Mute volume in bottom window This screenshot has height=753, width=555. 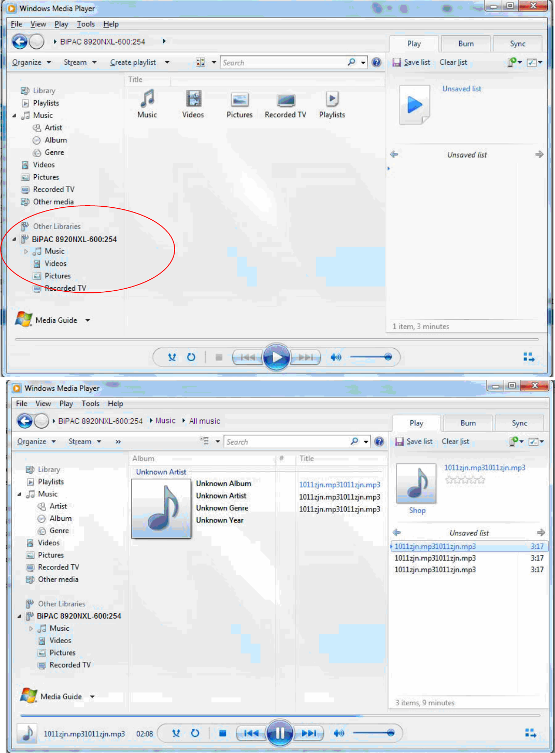pos(339,733)
